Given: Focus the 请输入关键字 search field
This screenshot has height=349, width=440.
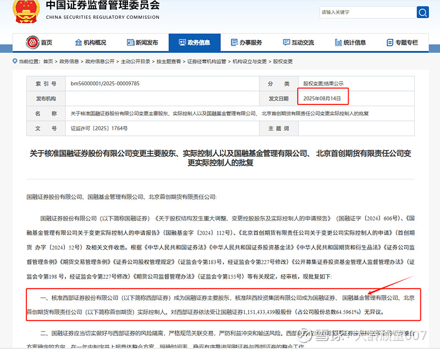Looking at the screenshot, I should click(368, 12).
